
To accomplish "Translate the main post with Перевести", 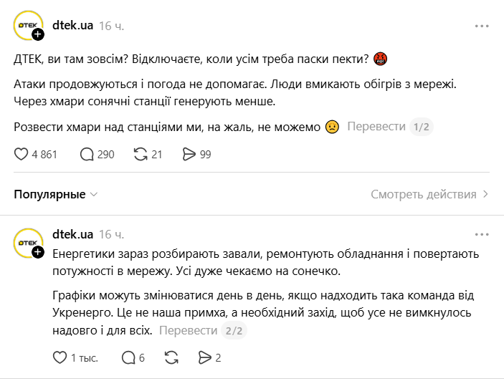I will pos(376,127).
